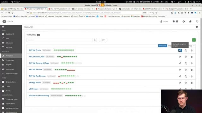Open Organizations in the sidebar
Image resolution: width=202 pixels, height=113 pixels.
click(11, 82)
